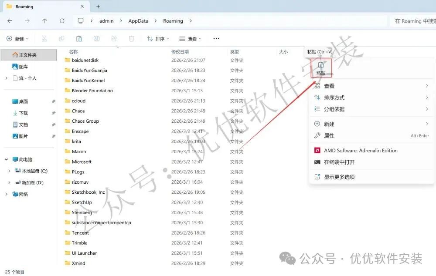Viewport: 436px width, 276px height.
Task: Open 新建 submenu in context menu
Action: coord(371,124)
